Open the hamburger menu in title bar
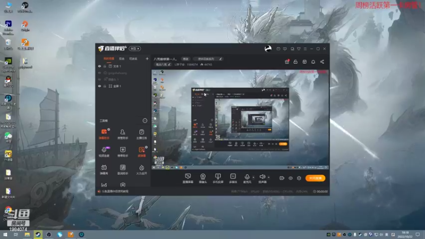425x239 pixels. [305, 49]
